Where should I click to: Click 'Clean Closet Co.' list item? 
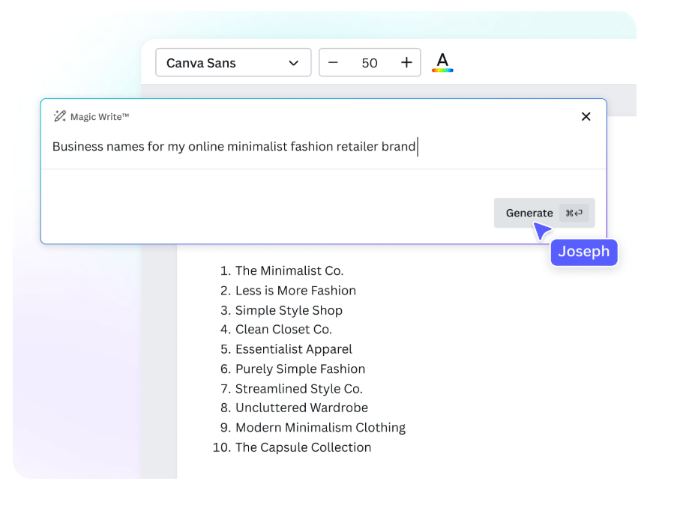pos(283,329)
